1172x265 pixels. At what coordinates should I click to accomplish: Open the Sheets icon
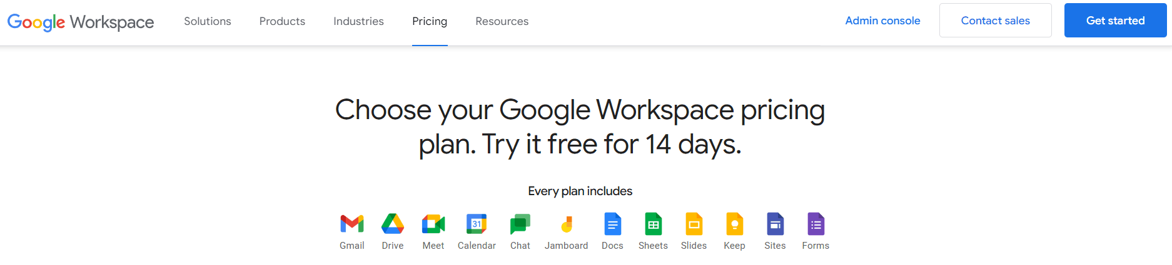point(653,224)
